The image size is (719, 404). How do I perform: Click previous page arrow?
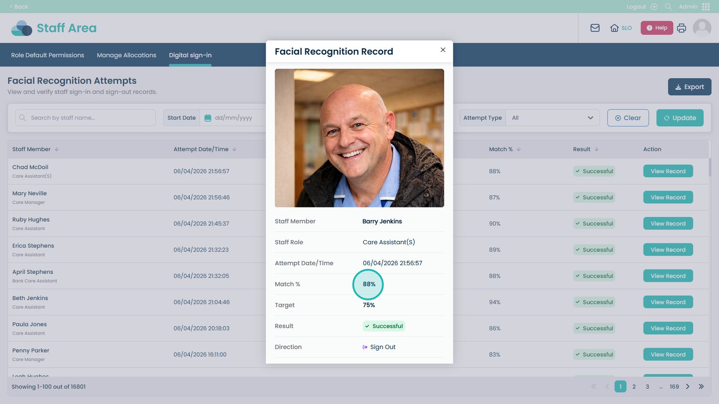tap(607, 386)
